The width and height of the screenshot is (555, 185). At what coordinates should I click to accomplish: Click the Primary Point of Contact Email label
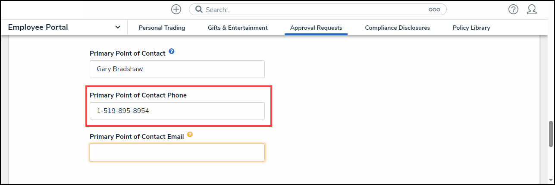(x=137, y=136)
